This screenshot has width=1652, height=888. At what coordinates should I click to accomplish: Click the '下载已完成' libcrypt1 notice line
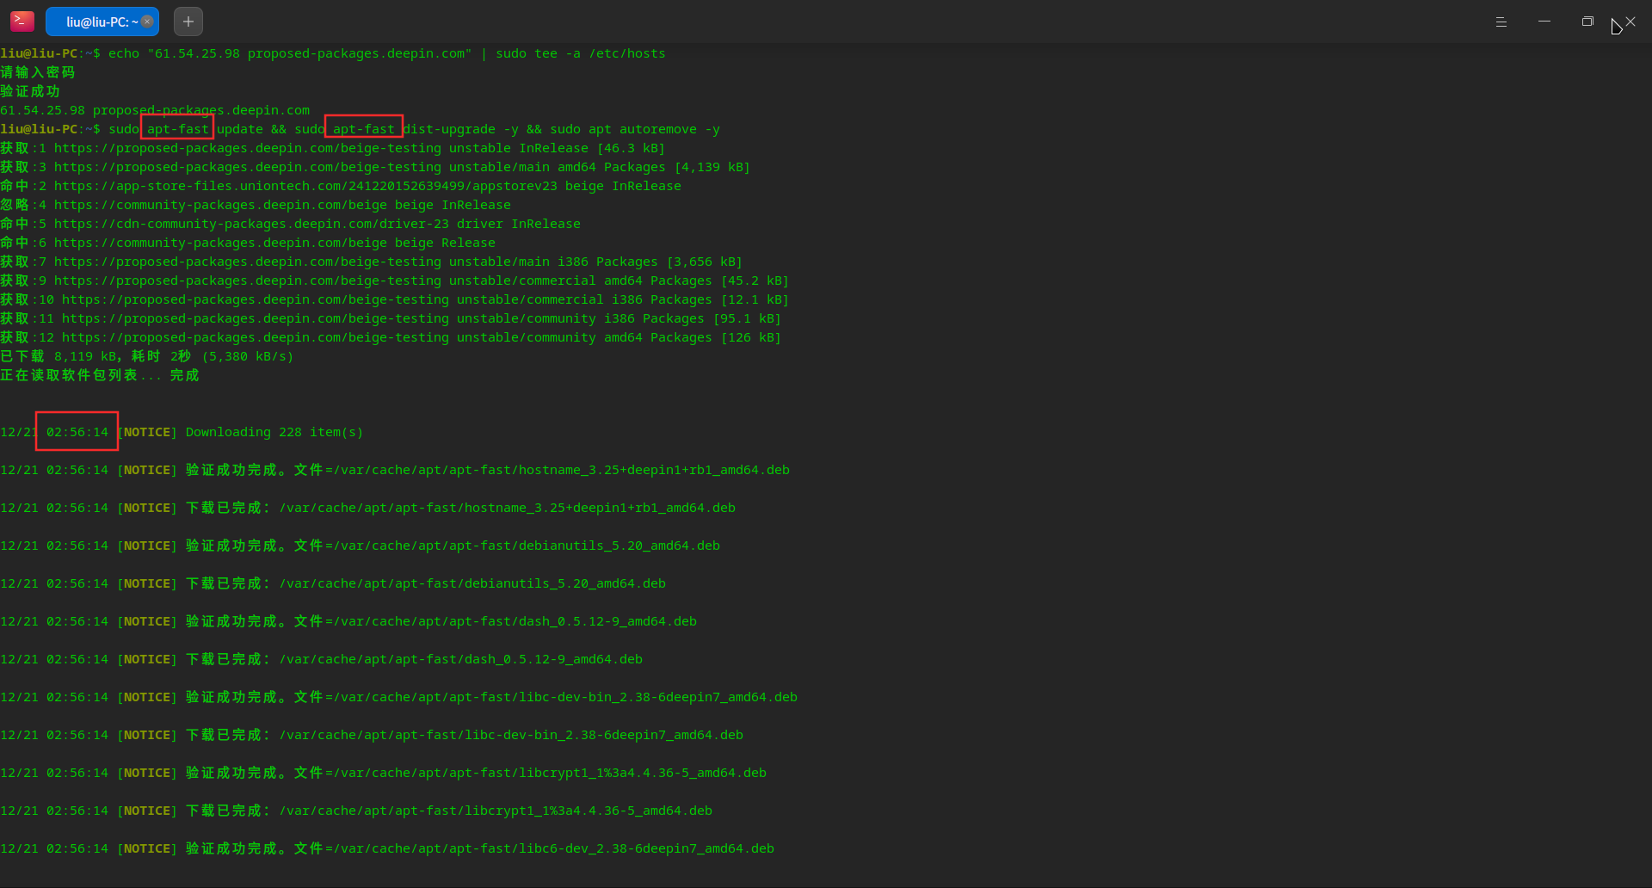coord(356,811)
